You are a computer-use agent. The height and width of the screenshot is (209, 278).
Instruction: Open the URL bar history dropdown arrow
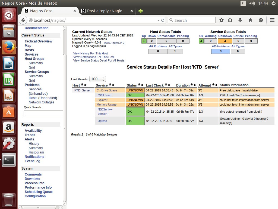point(159,20)
